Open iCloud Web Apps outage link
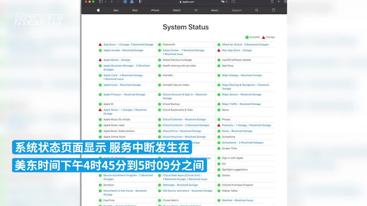The width and height of the screenshot is (367, 206). tap(185, 177)
